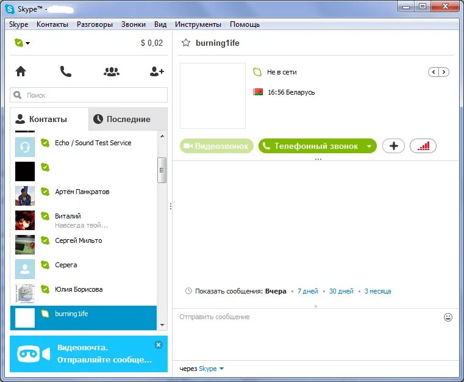Click the black avatar contact

(x=25, y=171)
